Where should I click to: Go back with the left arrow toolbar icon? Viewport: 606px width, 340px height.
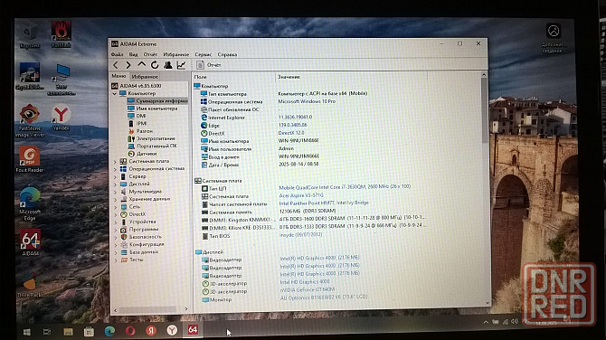click(116, 65)
